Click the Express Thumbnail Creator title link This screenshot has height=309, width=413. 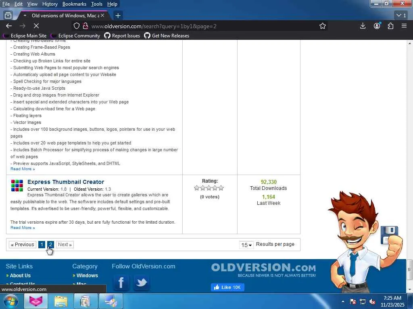point(66,182)
